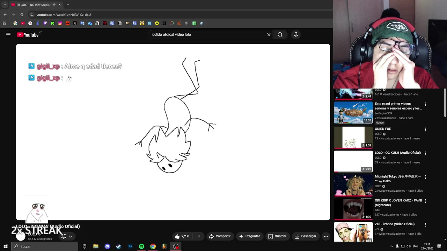Open the Google bookmark in bookmarks bar
The height and width of the screenshot is (251, 447).
click(x=15, y=23)
